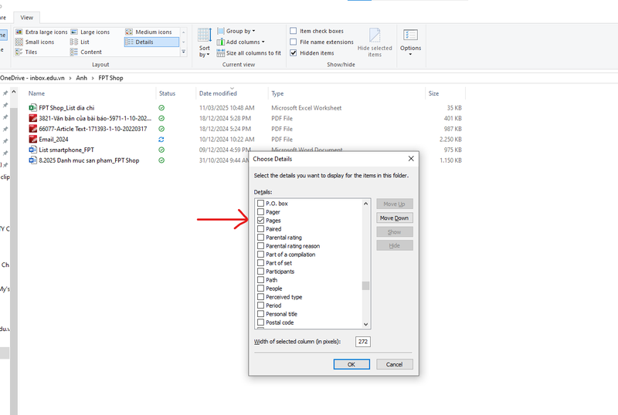Select Medium icons layout
The height and width of the screenshot is (415, 618).
point(148,32)
